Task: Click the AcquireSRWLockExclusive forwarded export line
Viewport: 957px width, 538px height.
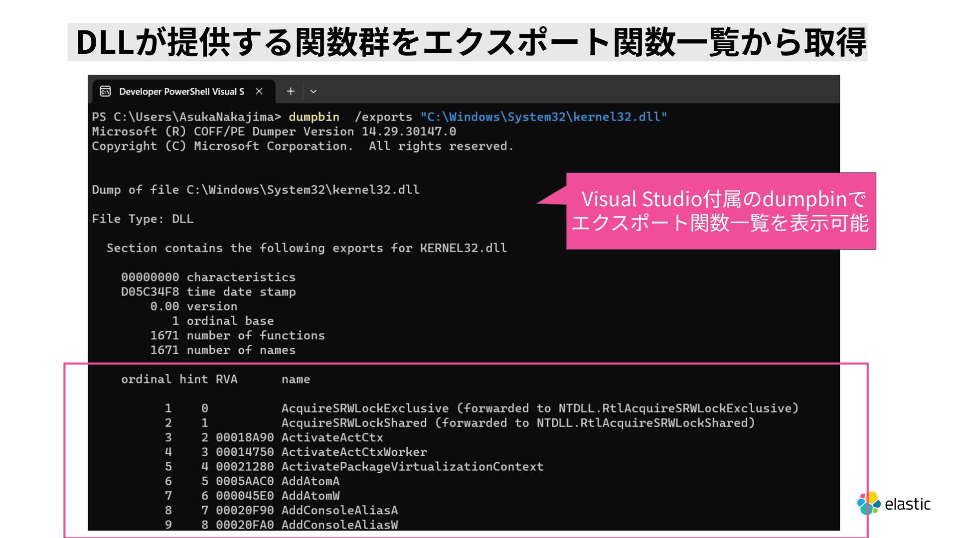Action: [539, 408]
